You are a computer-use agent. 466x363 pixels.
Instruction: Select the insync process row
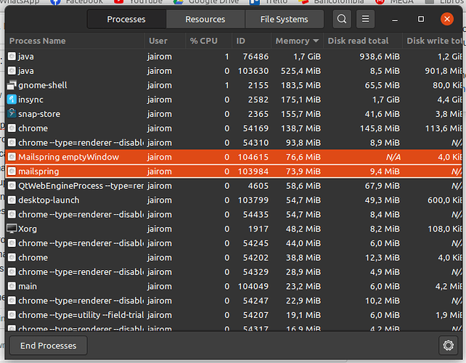(x=234, y=99)
